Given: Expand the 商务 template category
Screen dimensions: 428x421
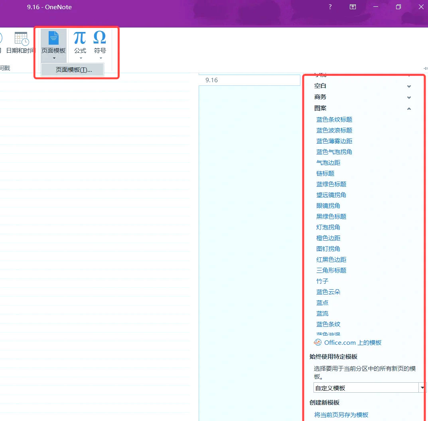Looking at the screenshot, I should point(409,97).
